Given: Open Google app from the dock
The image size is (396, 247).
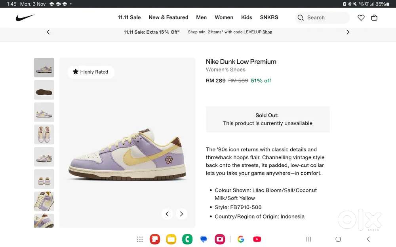Looking at the screenshot, I should (241, 239).
